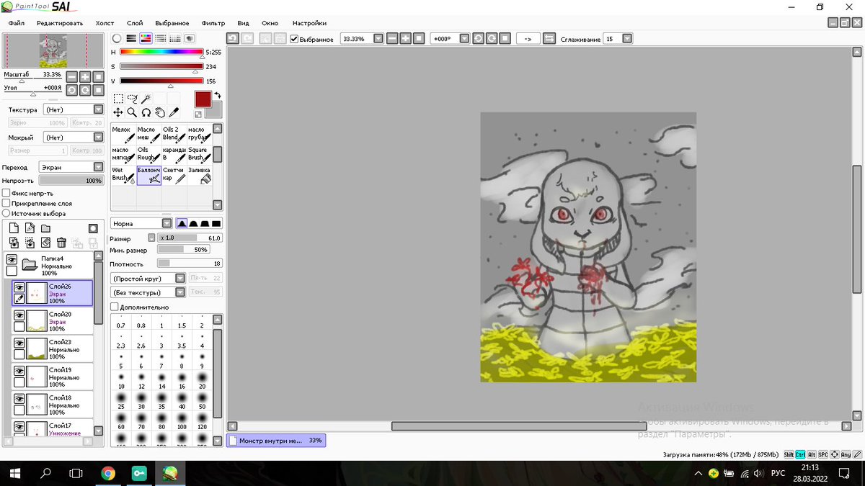865x486 pixels.
Task: Toggle the HSV slider panel icon
Action: [146, 38]
